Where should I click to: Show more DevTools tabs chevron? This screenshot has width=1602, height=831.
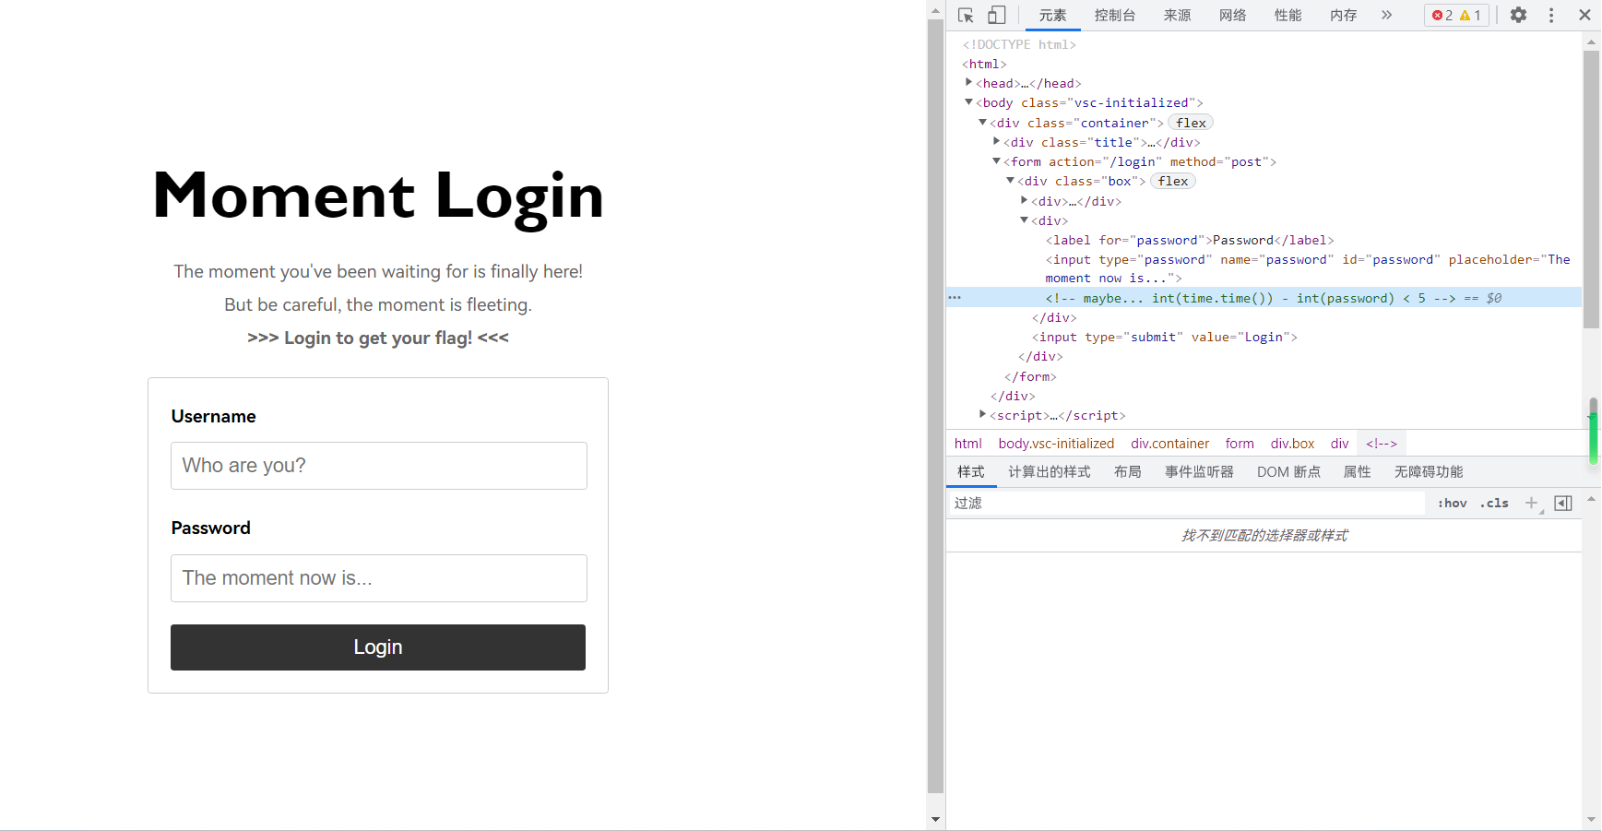tap(1386, 15)
